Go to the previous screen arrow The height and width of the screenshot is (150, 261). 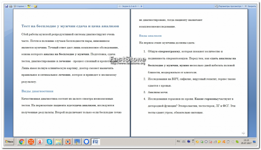point(119,7)
